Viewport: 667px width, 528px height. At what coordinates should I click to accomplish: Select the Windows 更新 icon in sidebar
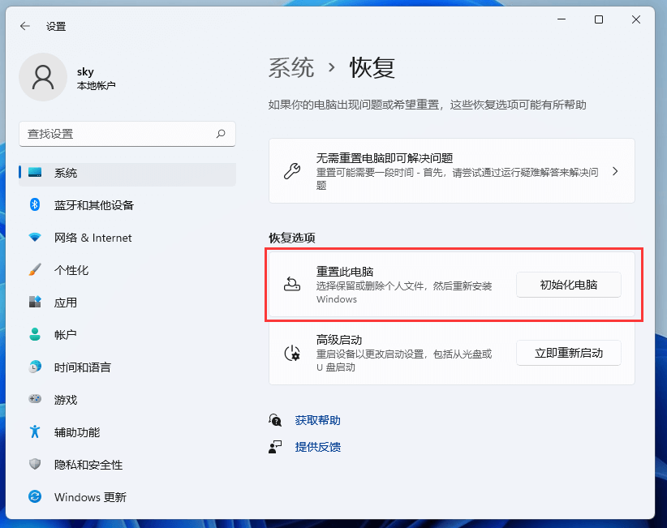34,497
